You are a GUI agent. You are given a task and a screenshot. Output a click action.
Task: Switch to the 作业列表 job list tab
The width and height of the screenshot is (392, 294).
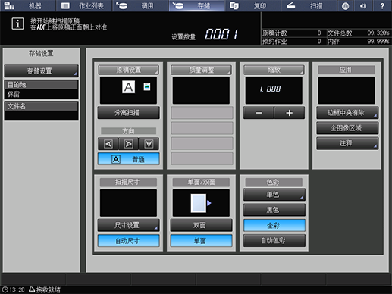pyautogui.click(x=84, y=5)
